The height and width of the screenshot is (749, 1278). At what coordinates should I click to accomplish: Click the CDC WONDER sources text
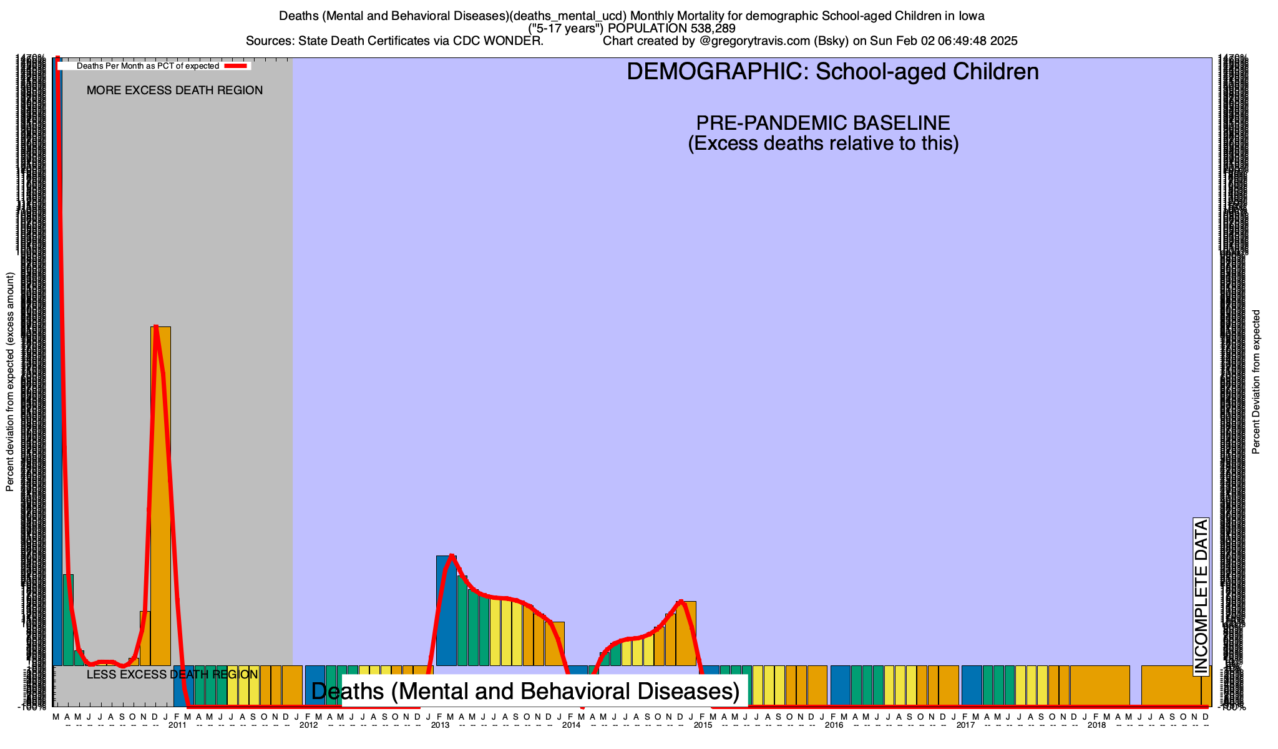(394, 41)
